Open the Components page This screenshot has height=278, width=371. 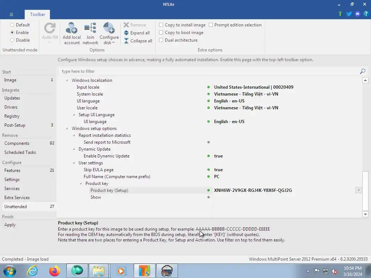point(28,143)
